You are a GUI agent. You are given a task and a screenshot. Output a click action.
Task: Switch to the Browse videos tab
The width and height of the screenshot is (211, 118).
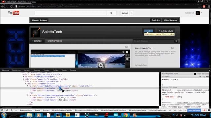pyautogui.click(x=55, y=41)
